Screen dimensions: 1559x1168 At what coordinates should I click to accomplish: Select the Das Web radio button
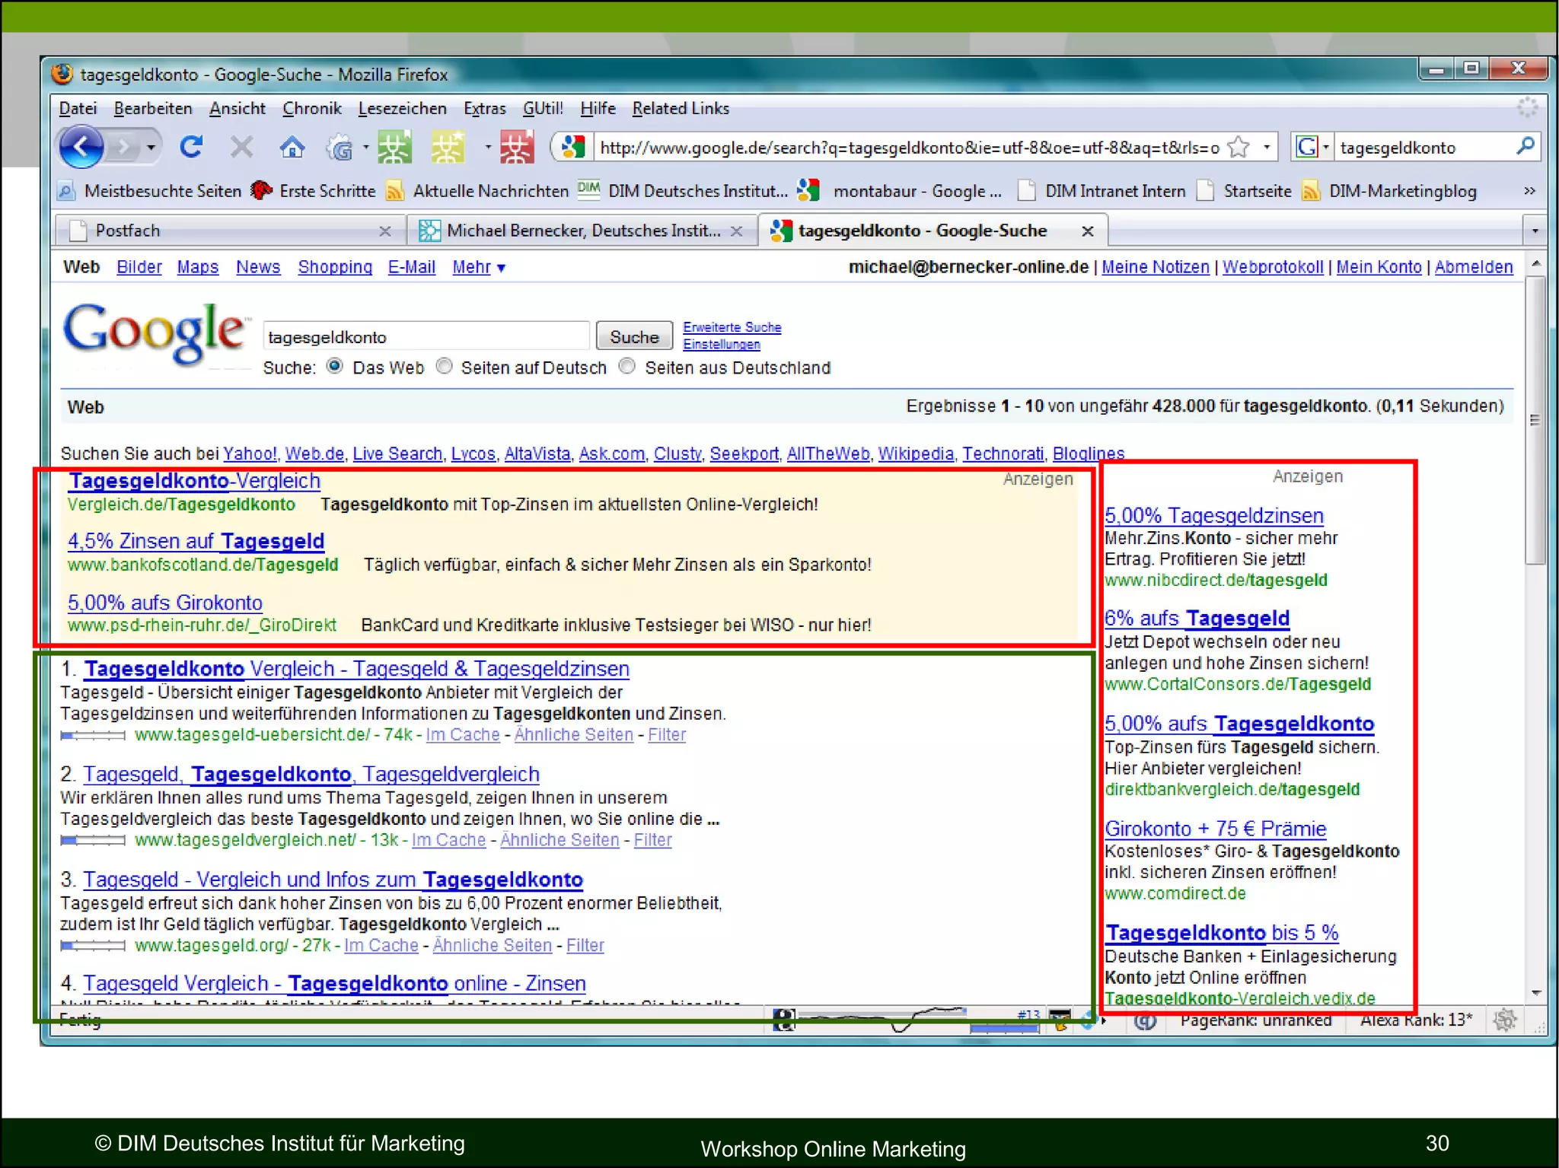click(x=334, y=367)
